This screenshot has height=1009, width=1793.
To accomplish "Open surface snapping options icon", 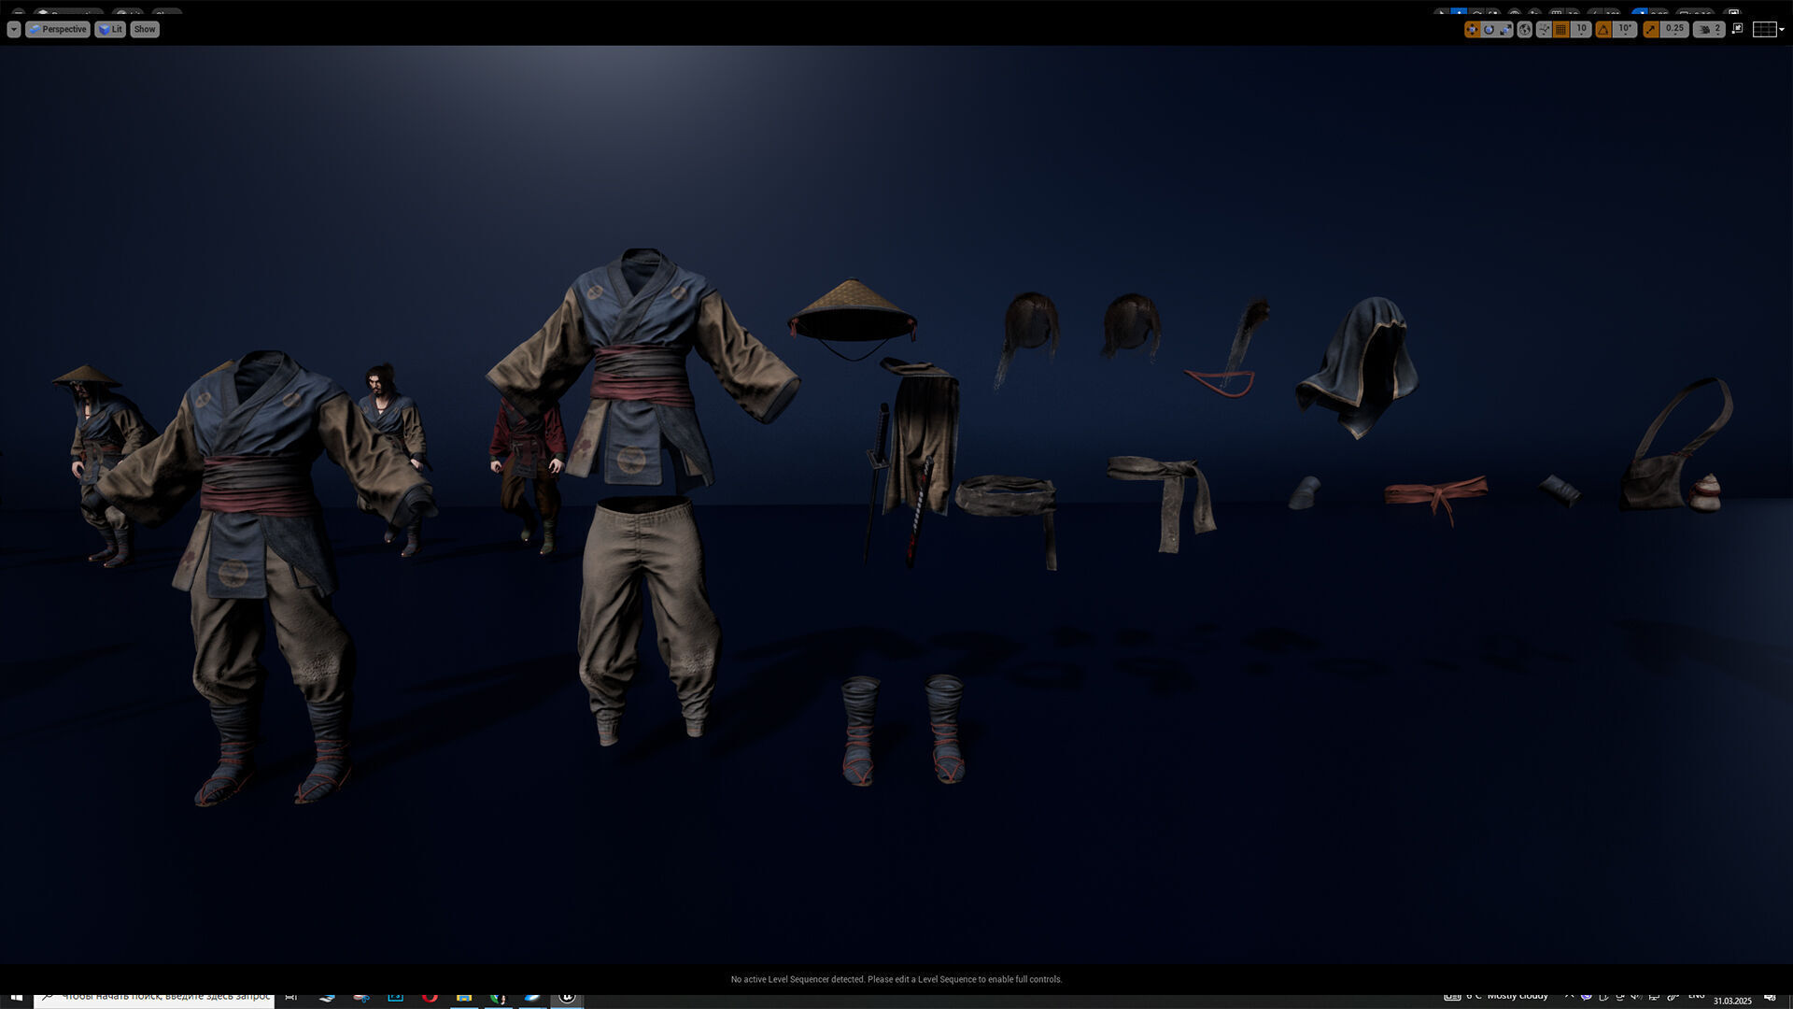I will pyautogui.click(x=1544, y=30).
